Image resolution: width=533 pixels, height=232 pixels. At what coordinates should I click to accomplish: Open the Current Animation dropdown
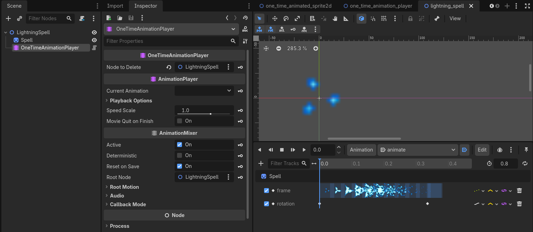click(204, 91)
